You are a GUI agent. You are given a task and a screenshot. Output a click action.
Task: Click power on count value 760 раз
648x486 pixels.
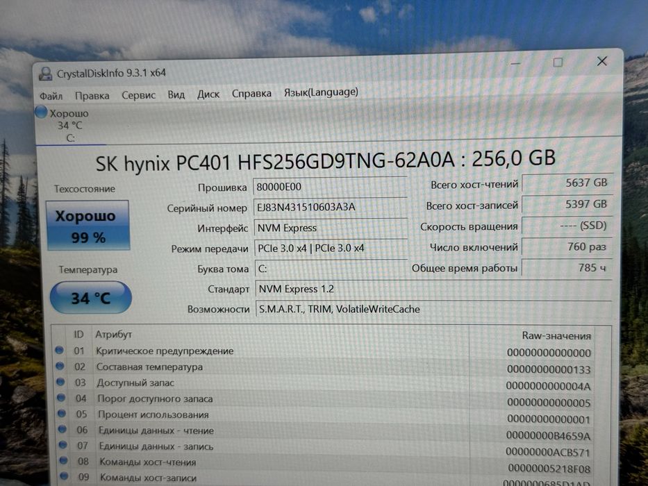(567, 246)
